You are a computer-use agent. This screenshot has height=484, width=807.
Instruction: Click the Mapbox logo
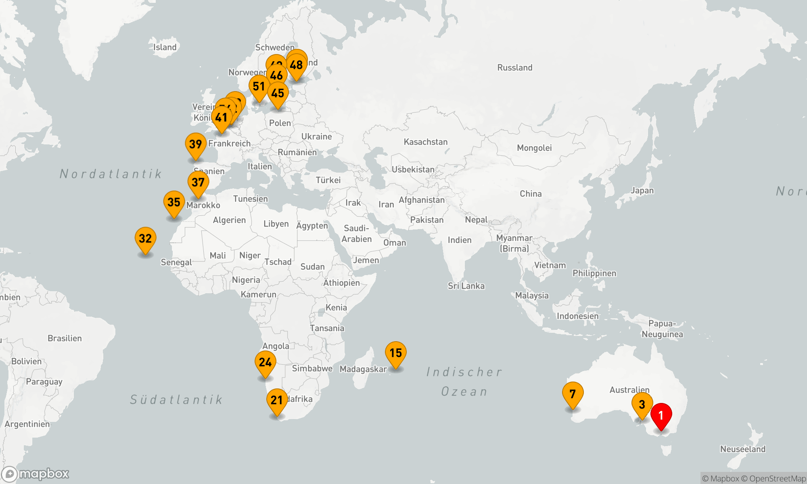tap(36, 474)
